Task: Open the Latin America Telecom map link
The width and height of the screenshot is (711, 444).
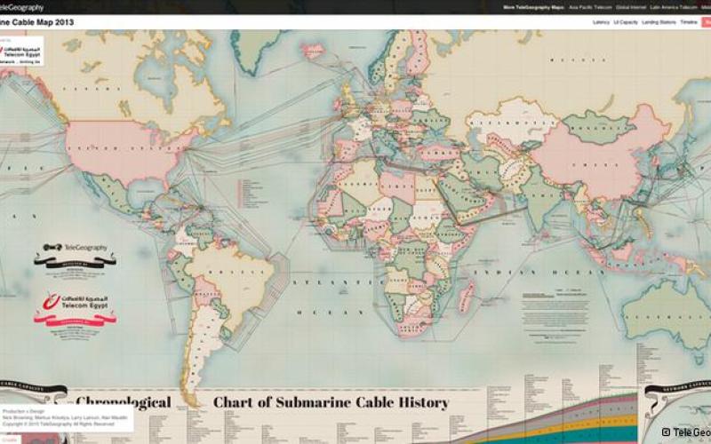Action: point(675,7)
